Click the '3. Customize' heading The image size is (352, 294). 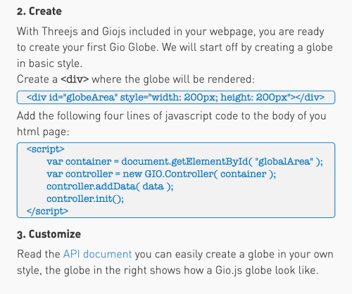click(49, 234)
